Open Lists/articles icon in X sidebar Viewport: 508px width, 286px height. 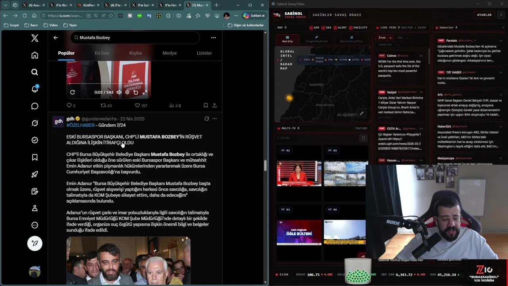[35, 191]
